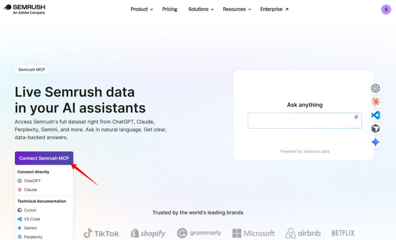This screenshot has height=240, width=396.
Task: Click the Netflix brand logo
Action: (343, 233)
